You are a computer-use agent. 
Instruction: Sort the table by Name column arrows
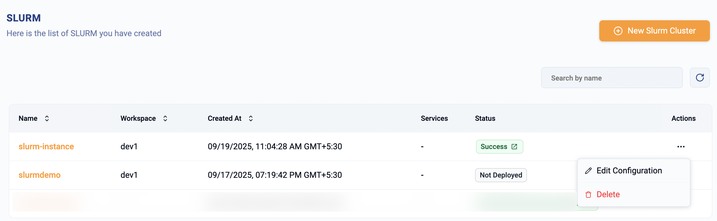tap(47, 118)
